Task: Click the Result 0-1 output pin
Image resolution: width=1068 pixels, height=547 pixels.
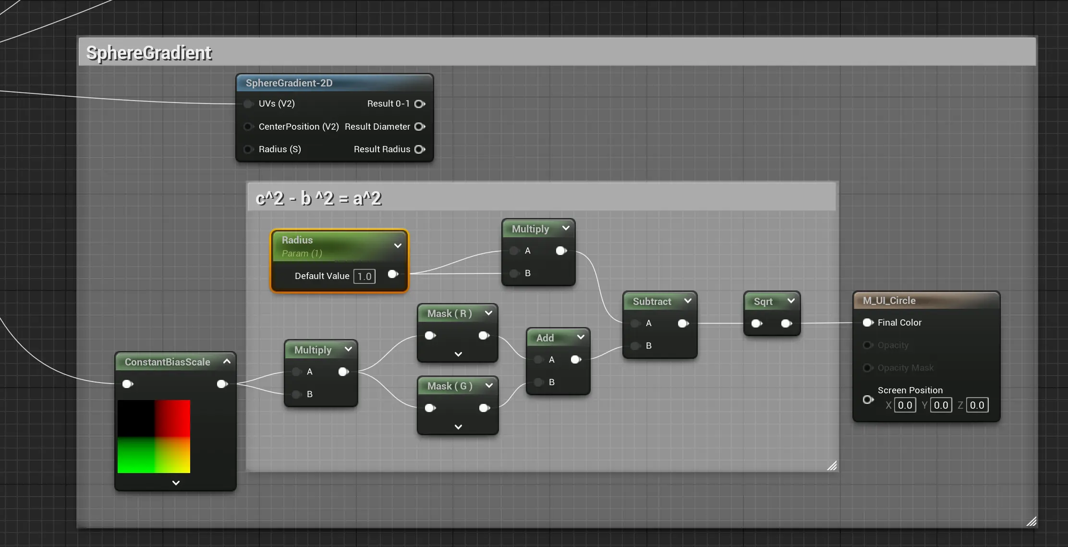Action: coord(419,104)
